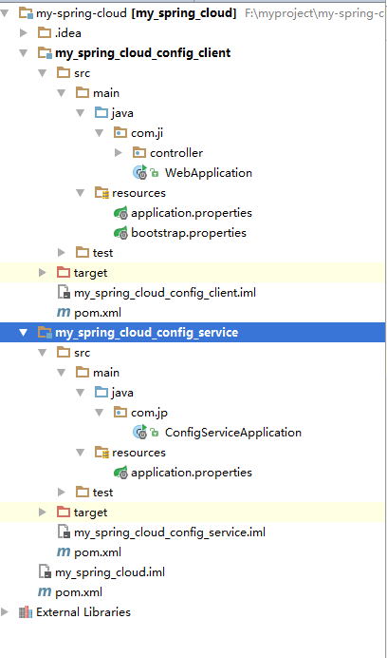Click the com.ji package icon
The width and height of the screenshot is (387, 658).
click(120, 132)
